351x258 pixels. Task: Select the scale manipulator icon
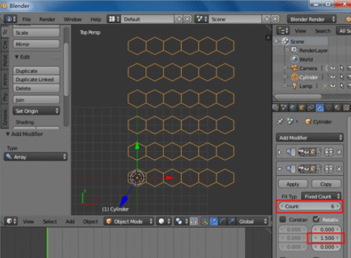coord(232,222)
